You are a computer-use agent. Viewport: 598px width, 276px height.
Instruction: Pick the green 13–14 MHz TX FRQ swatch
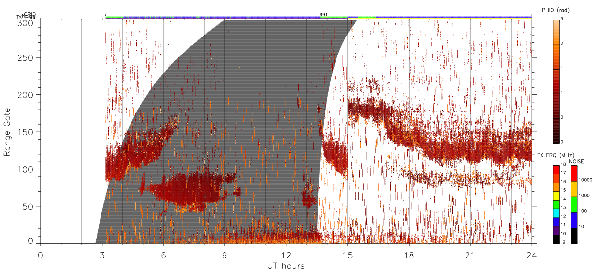[556, 204]
